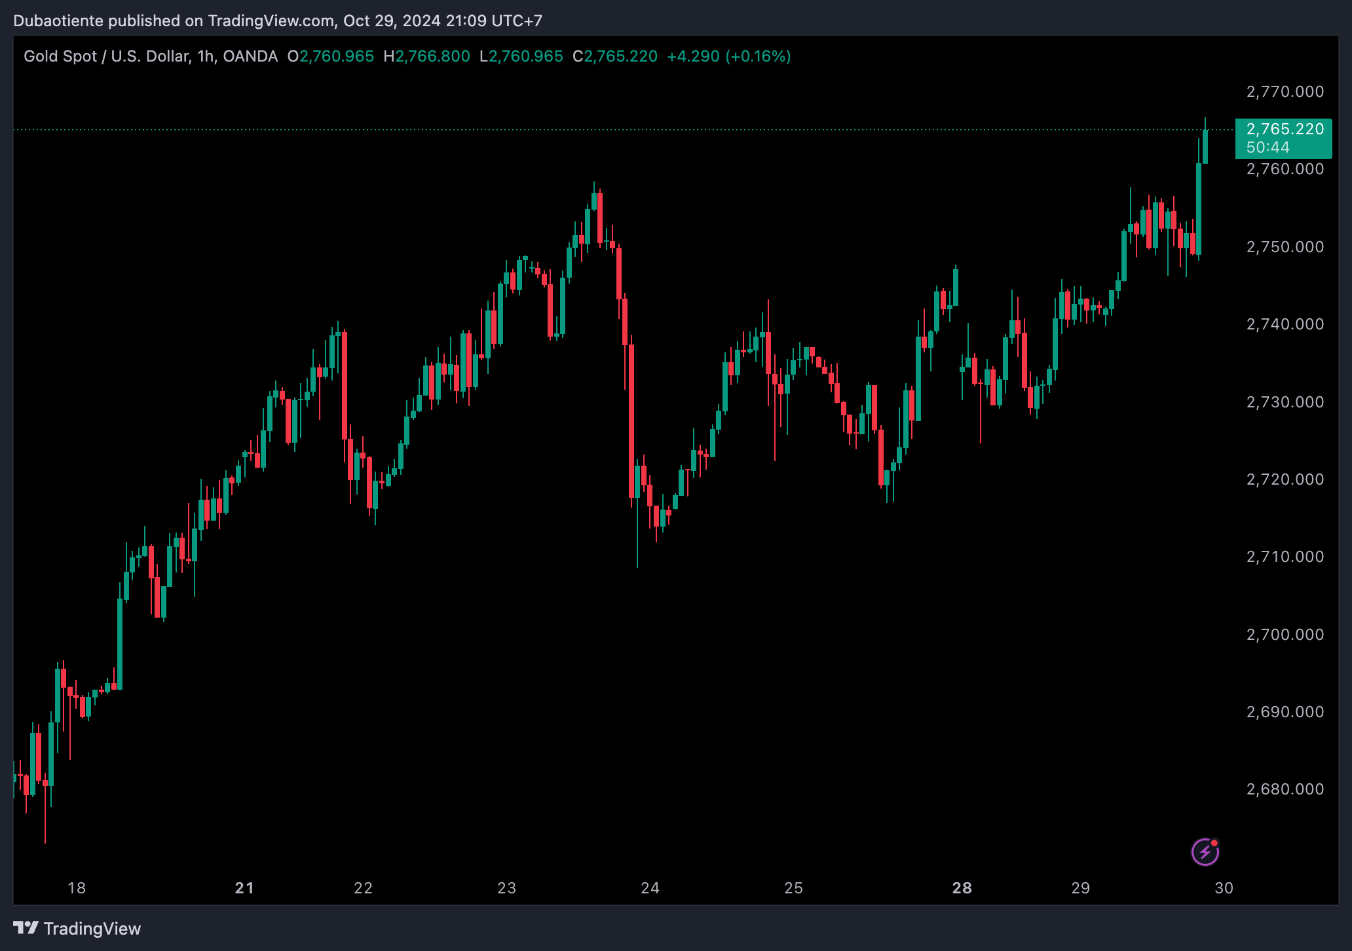Click the close value C2,765.220
The image size is (1352, 951).
click(x=615, y=56)
